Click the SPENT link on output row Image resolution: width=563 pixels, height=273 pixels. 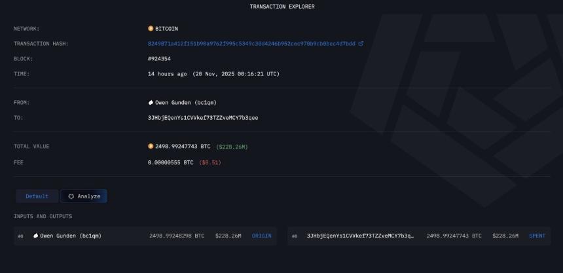537,236
